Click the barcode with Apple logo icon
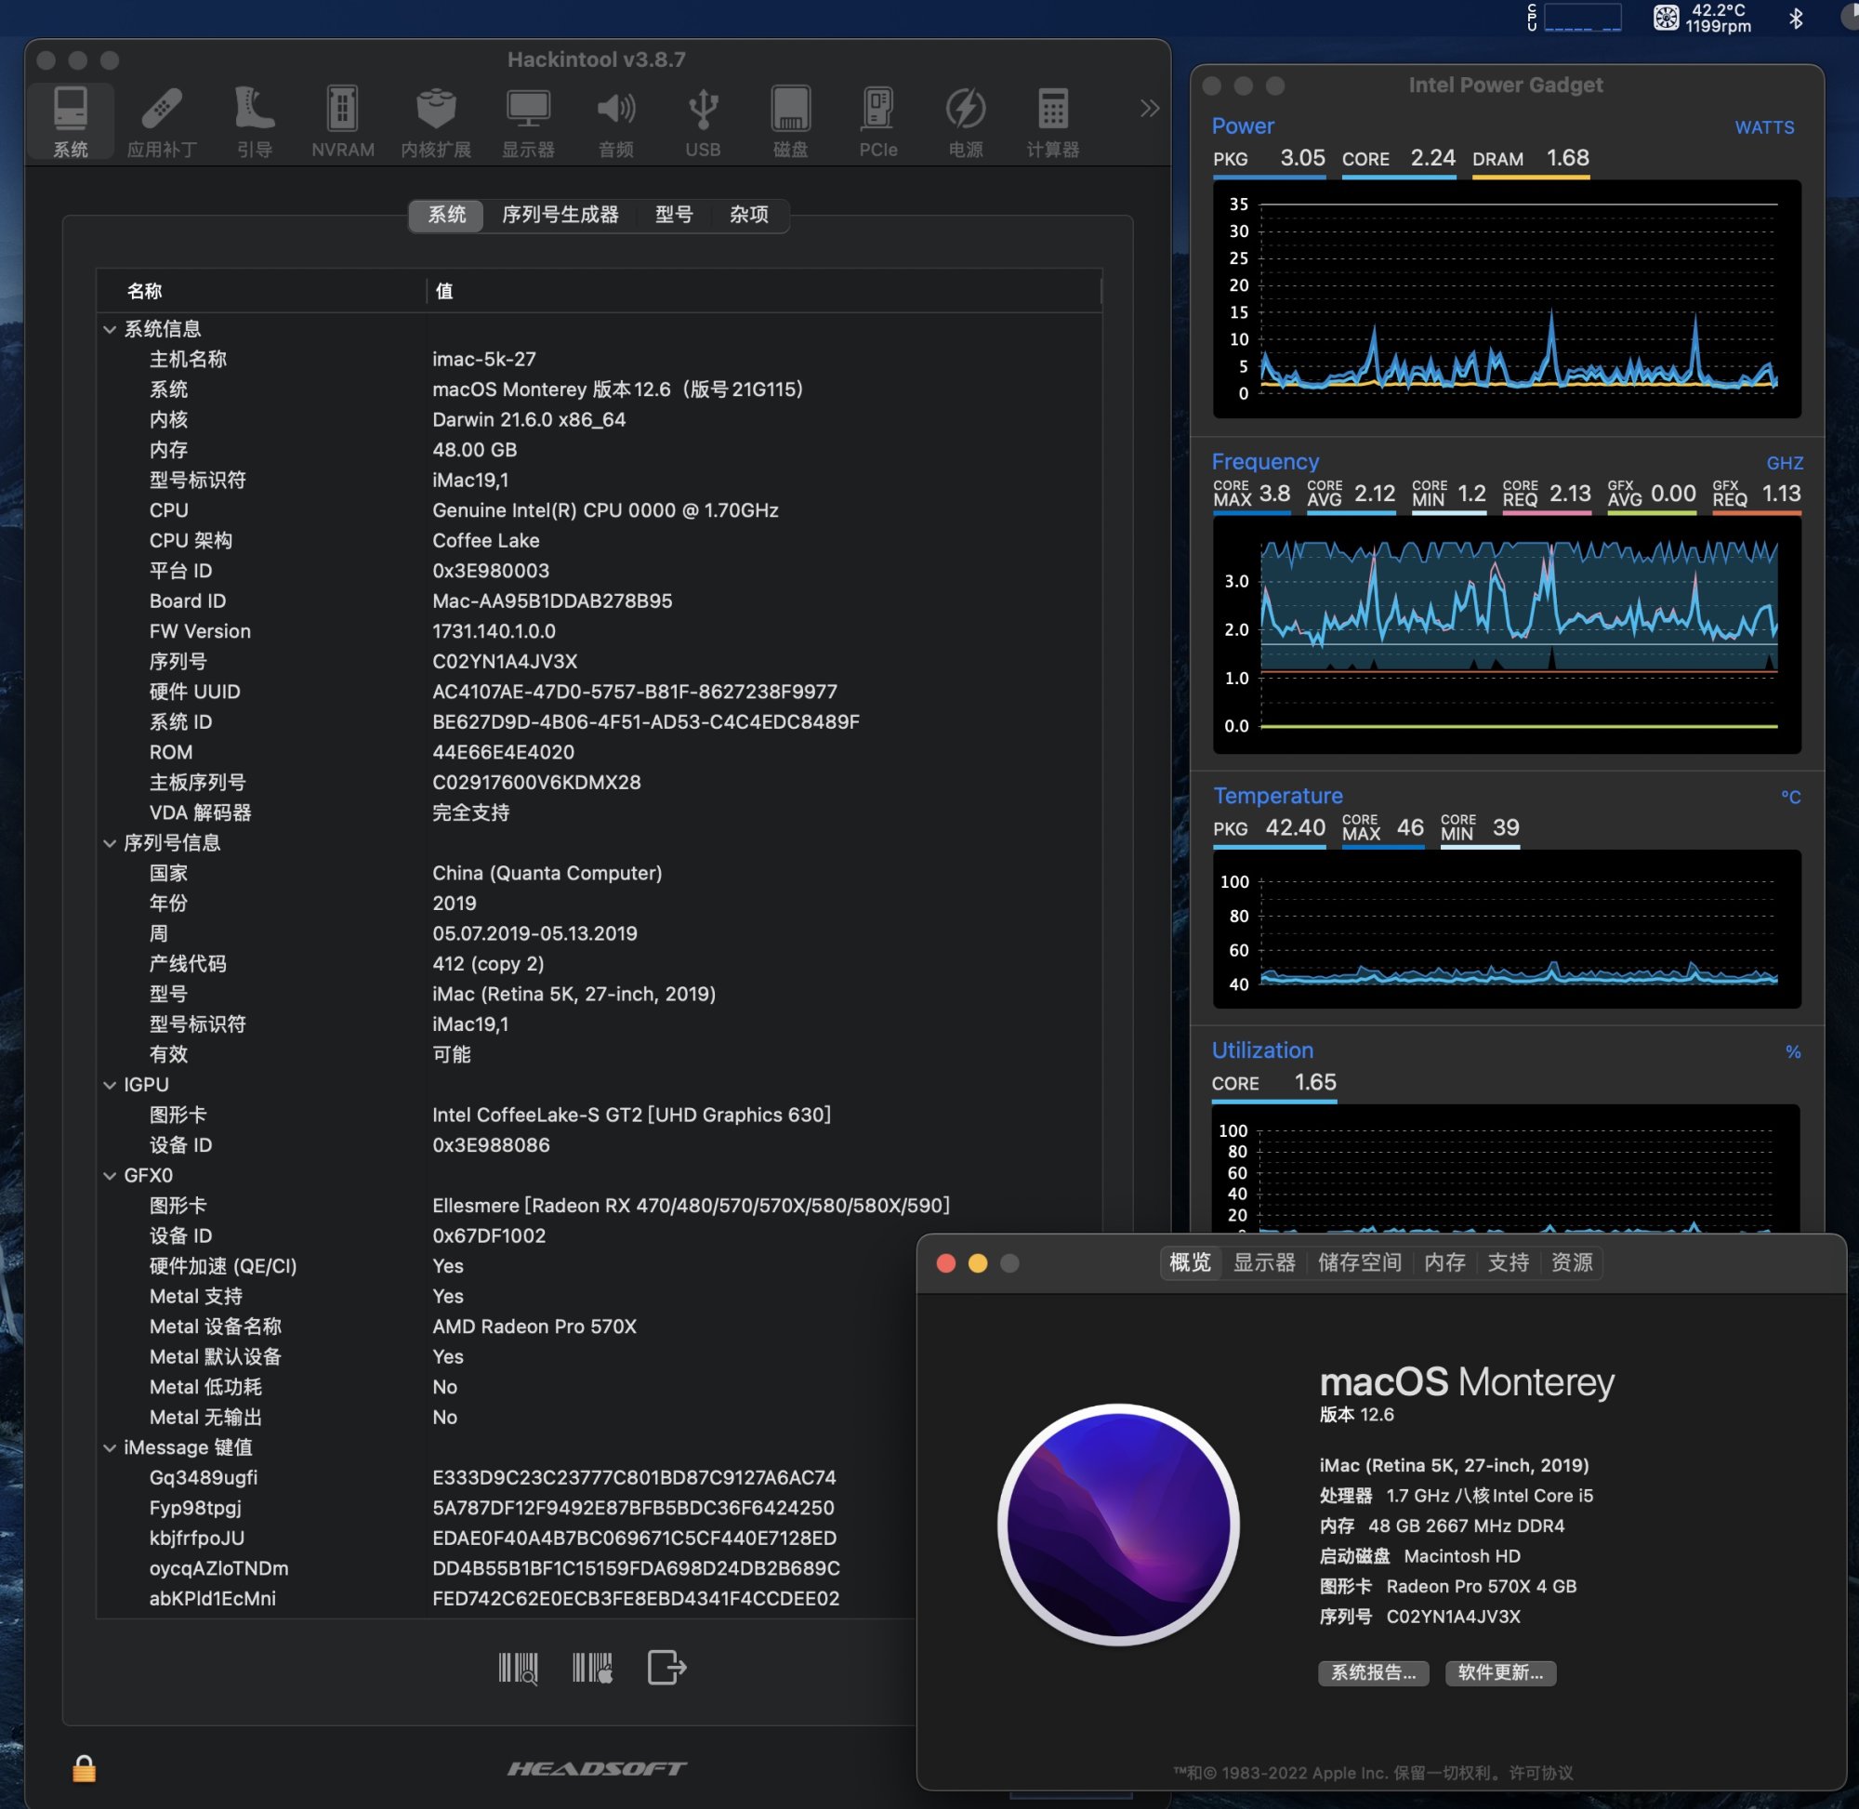The width and height of the screenshot is (1859, 1809). point(593,1667)
